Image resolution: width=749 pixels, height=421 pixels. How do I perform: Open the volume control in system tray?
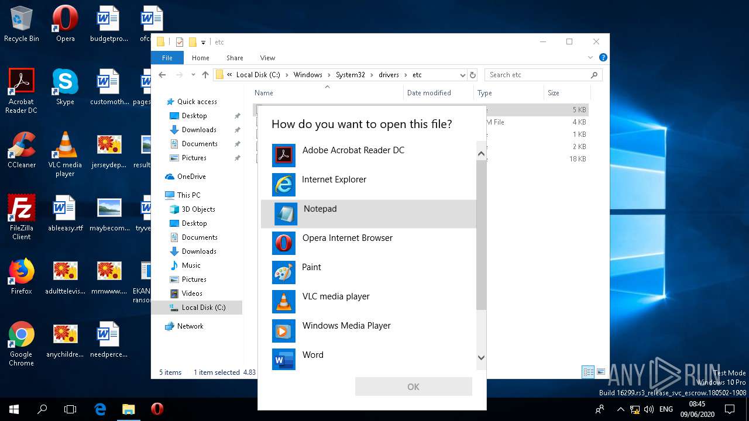(648, 409)
